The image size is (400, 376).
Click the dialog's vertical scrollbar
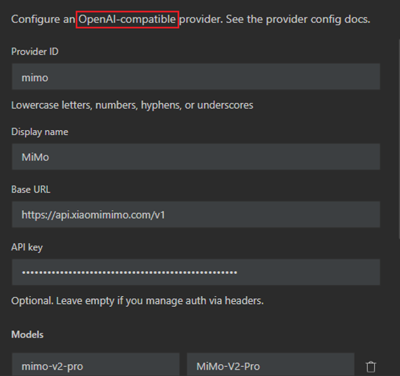point(399,139)
